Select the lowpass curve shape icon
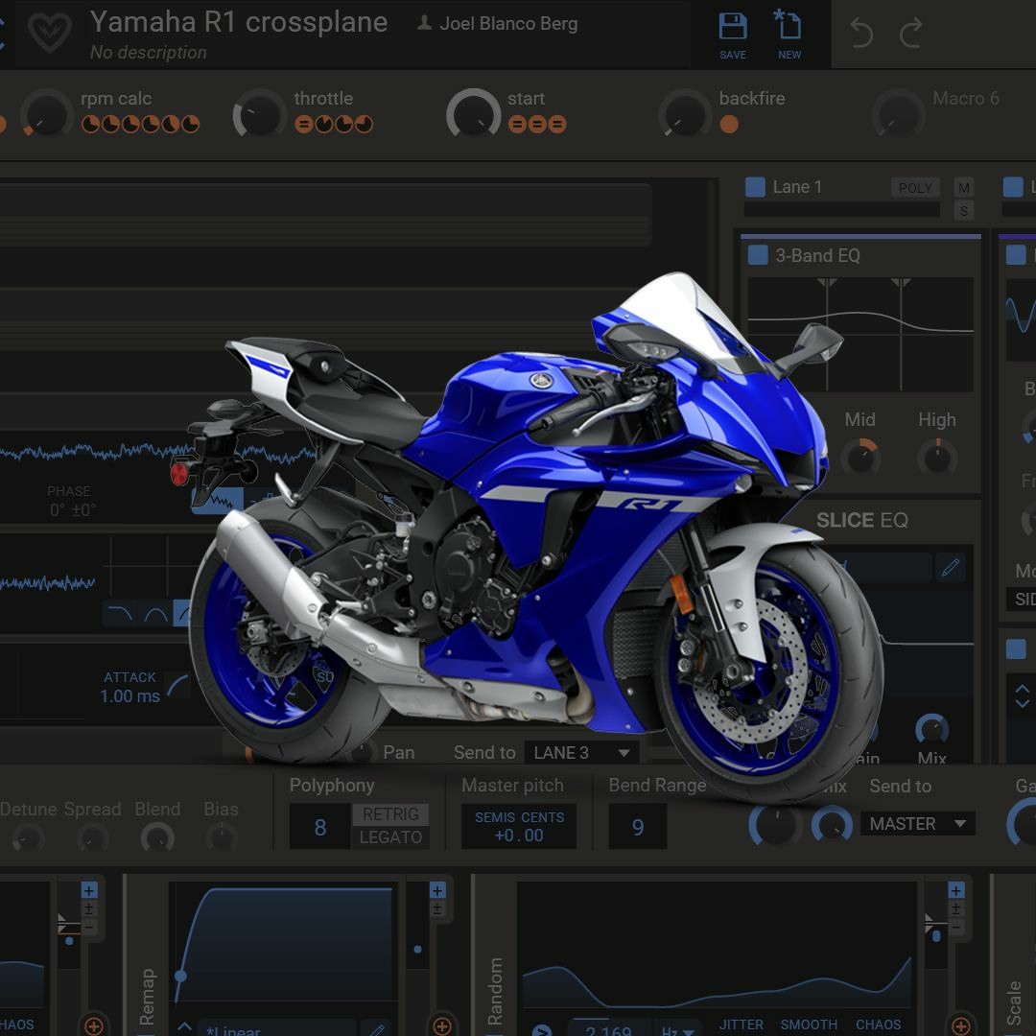 click(120, 611)
